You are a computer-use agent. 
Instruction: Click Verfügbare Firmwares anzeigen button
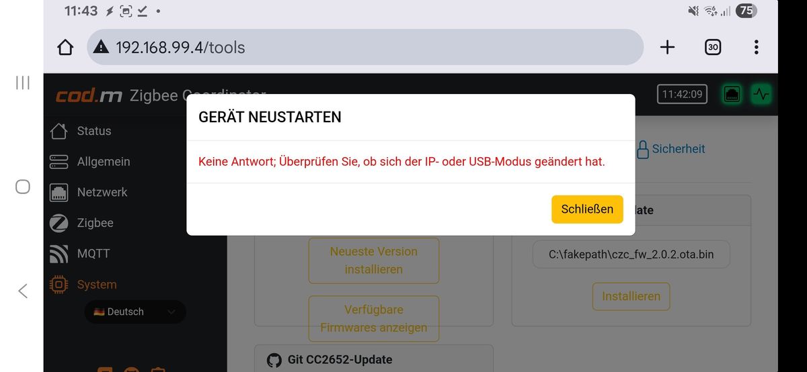[x=374, y=319]
